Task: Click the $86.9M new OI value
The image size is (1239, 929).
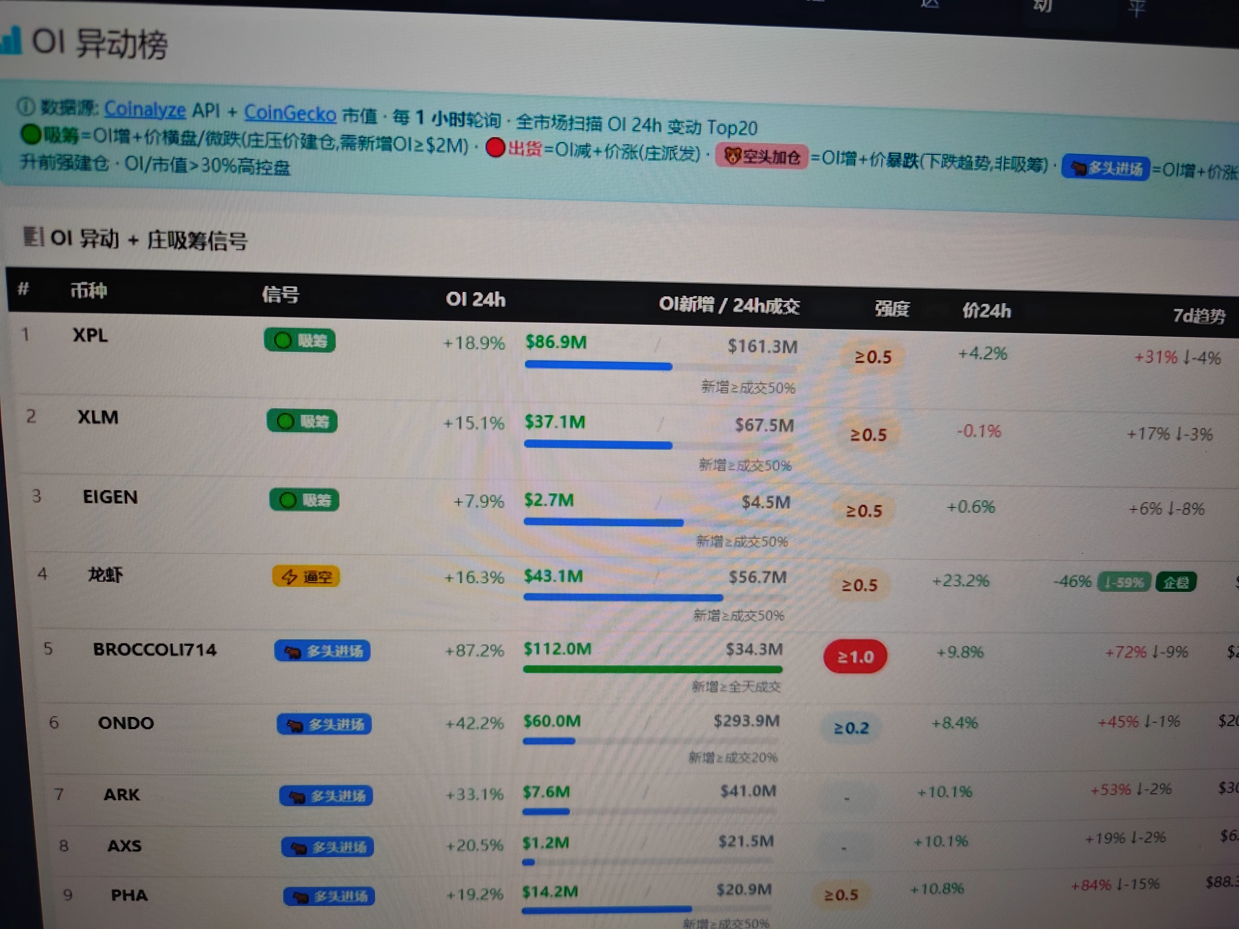Action: [x=556, y=342]
